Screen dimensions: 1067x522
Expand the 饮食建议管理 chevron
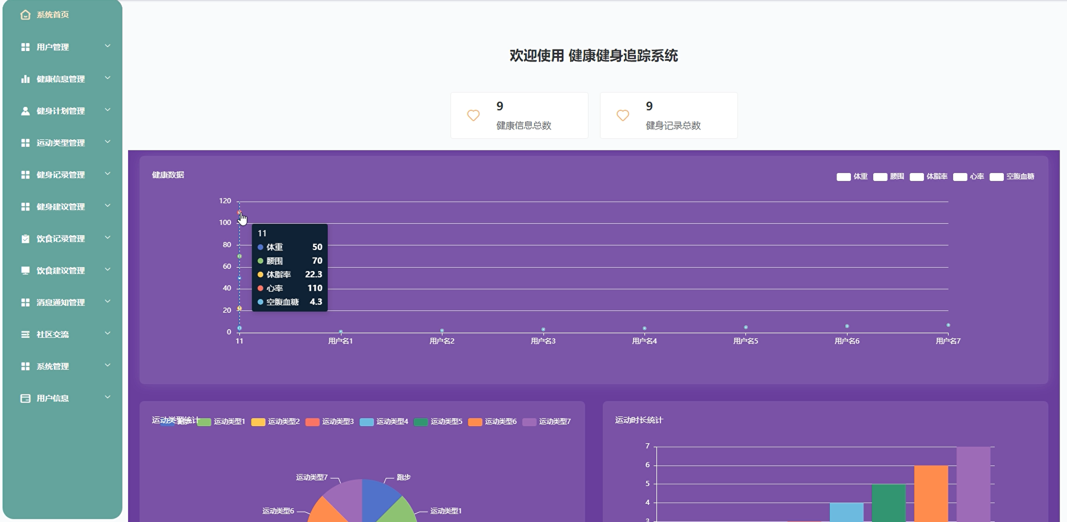click(x=107, y=270)
